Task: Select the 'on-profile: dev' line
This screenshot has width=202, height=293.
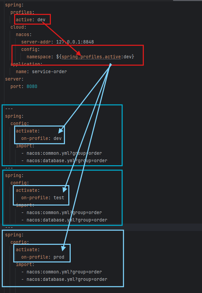Action: tap(41, 138)
